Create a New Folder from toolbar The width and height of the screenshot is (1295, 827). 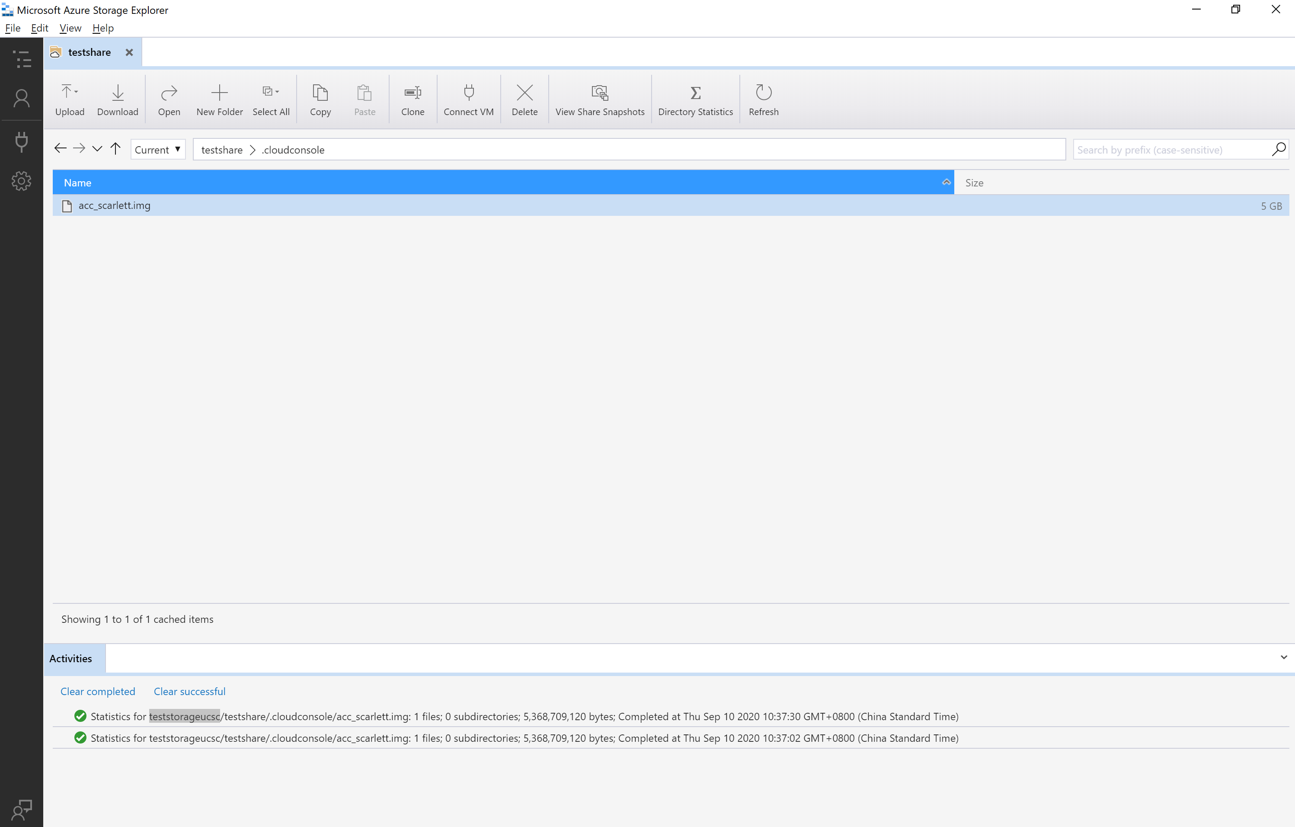[x=219, y=100]
